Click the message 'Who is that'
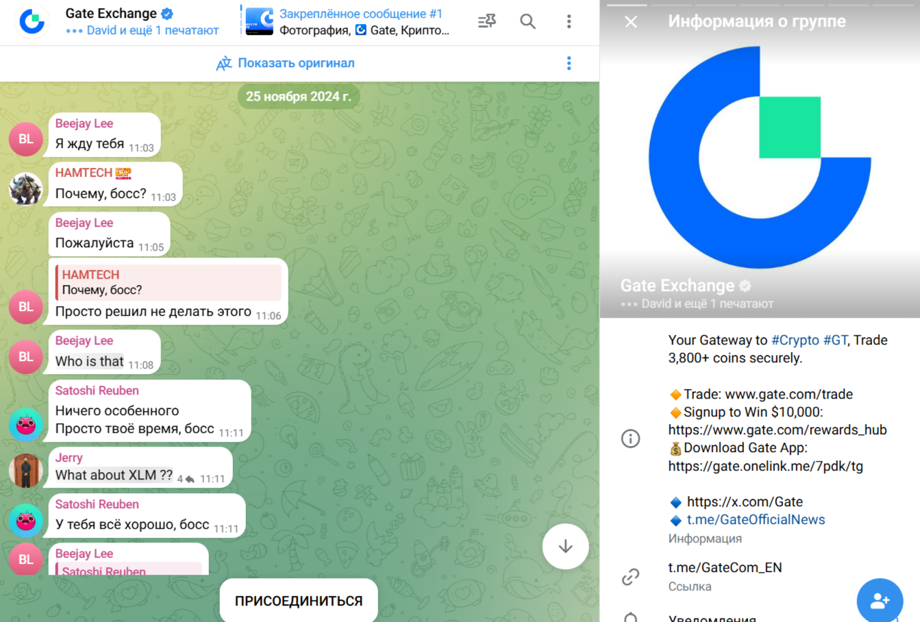The width and height of the screenshot is (920, 622). (x=90, y=362)
